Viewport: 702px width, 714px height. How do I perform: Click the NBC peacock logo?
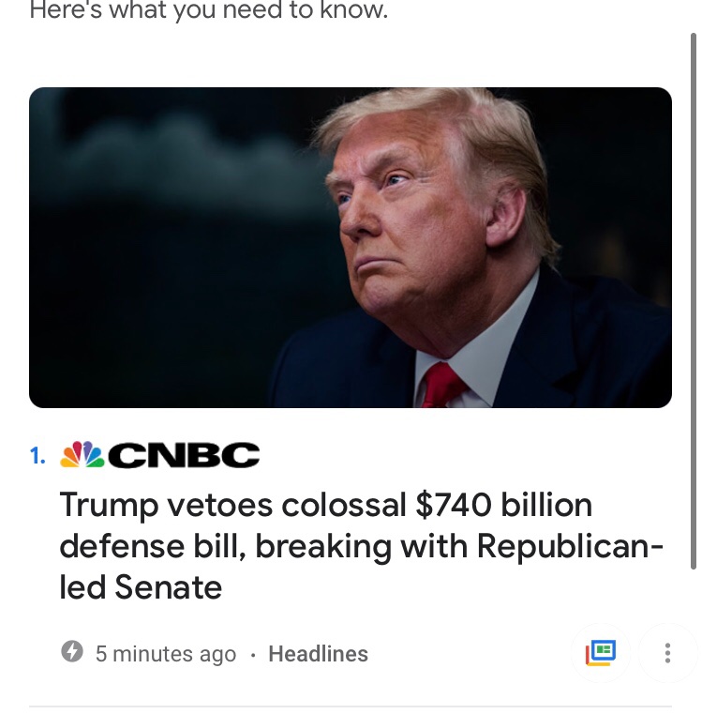pos(82,456)
